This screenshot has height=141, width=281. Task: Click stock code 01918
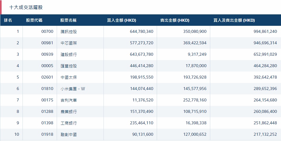point(47,135)
